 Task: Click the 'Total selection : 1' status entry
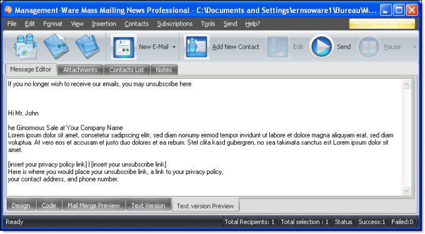click(304, 222)
